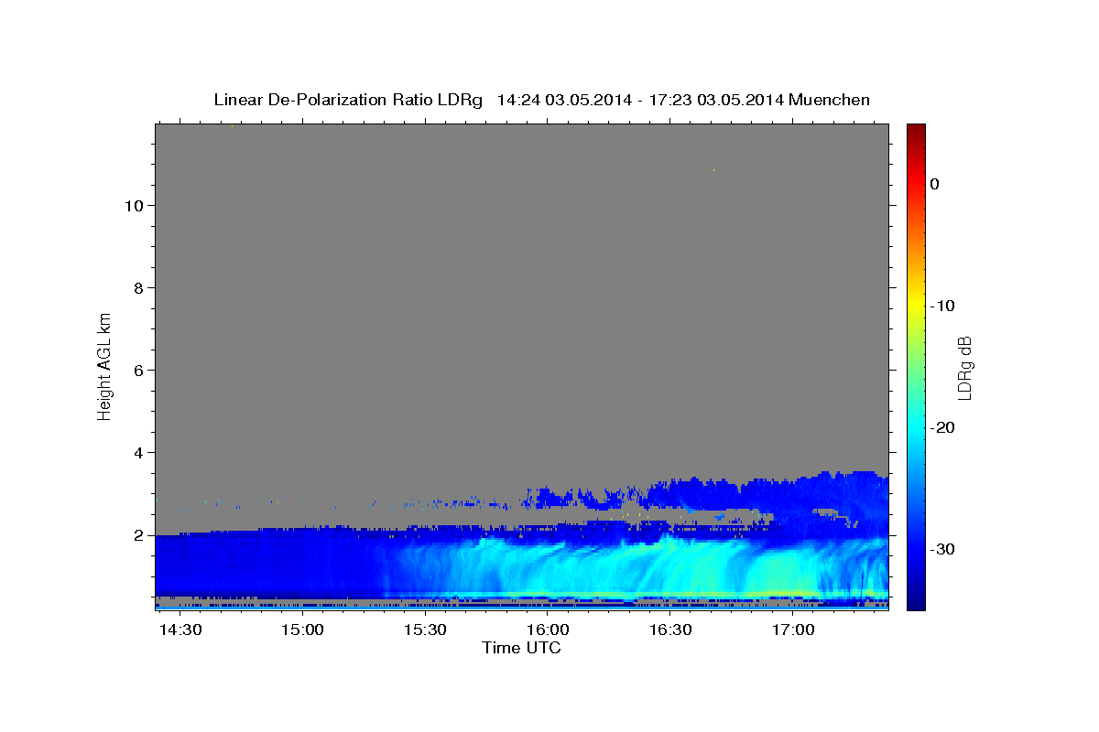Click the 'LDRg dB' colorbar label
Viewport: 1099px width, 732px height.
964,366
